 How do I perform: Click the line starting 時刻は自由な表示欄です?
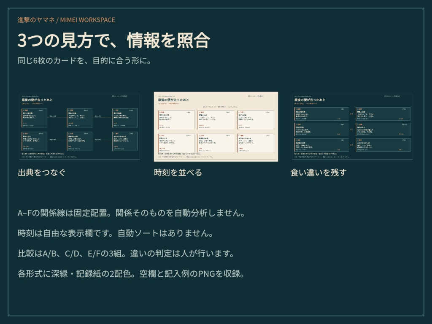[116, 233]
